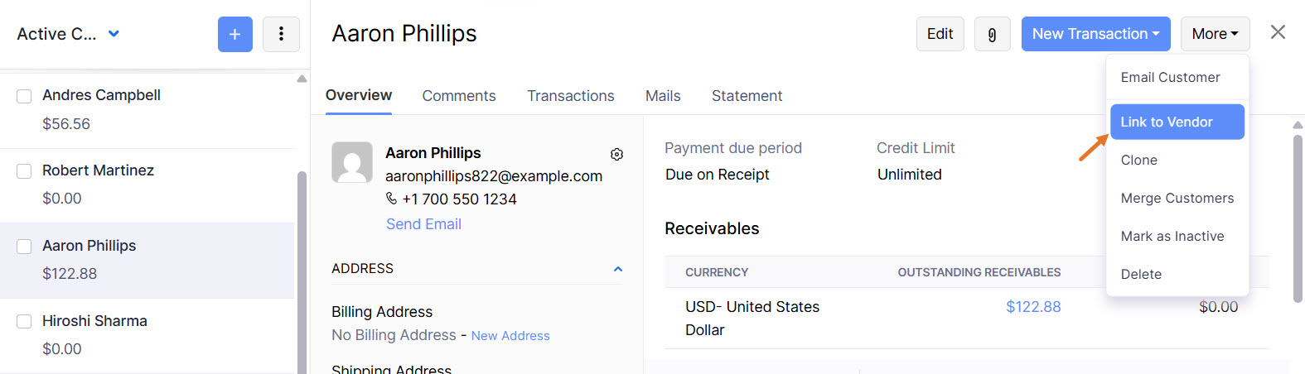The width and height of the screenshot is (1305, 374).
Task: Close the customer details panel
Action: pyautogui.click(x=1278, y=32)
